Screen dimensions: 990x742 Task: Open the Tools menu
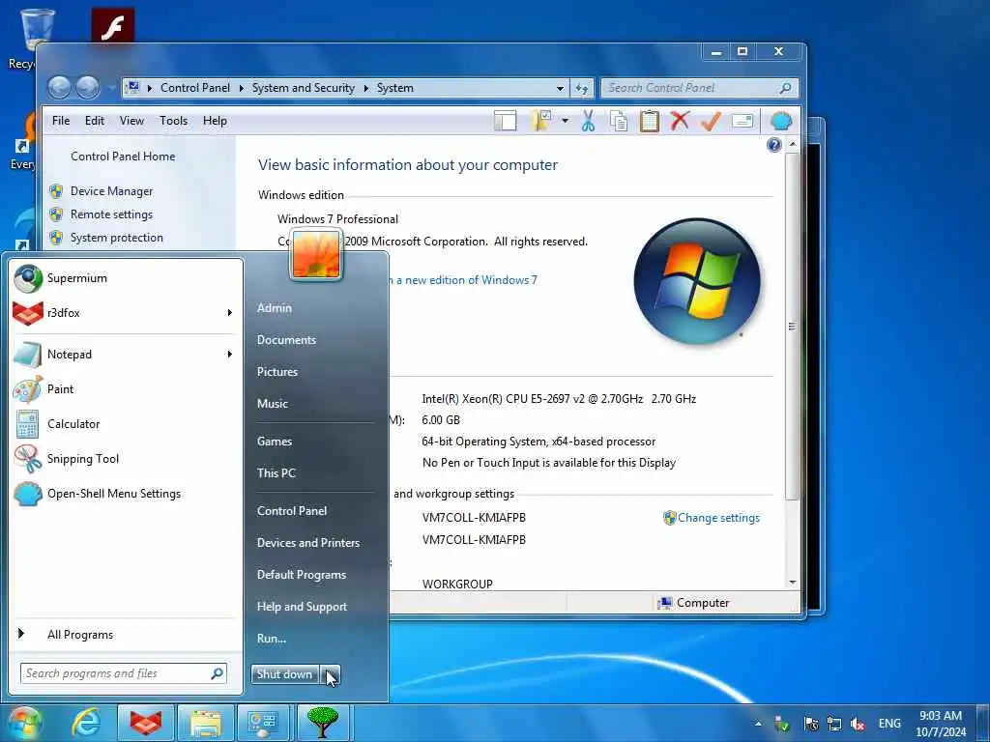point(173,121)
